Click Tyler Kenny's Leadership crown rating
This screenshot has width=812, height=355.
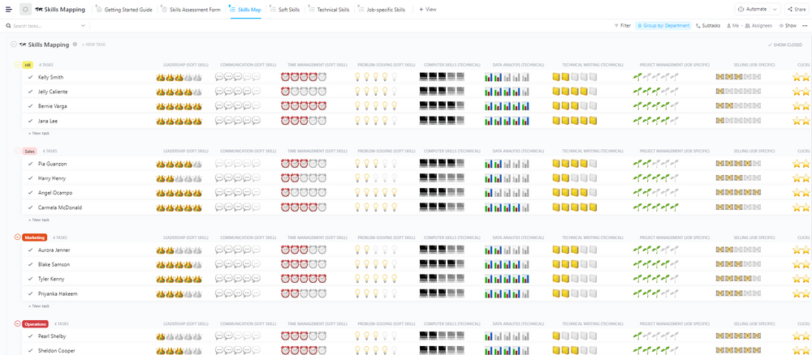(178, 279)
